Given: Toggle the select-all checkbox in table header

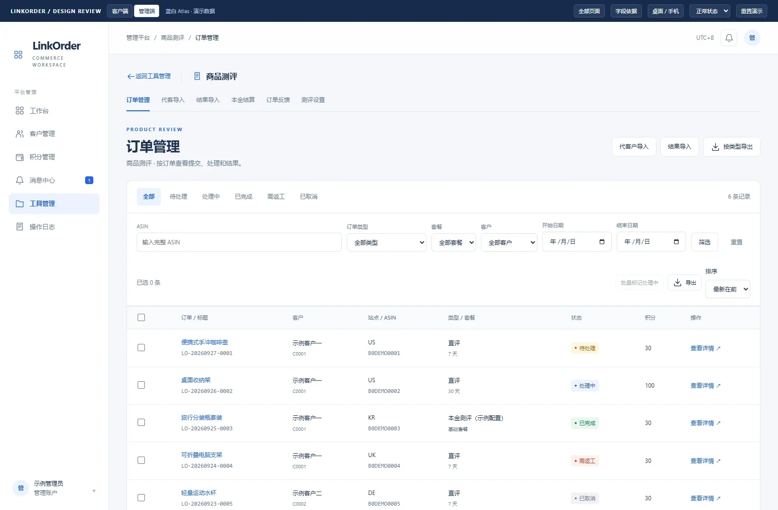Looking at the screenshot, I should point(141,318).
